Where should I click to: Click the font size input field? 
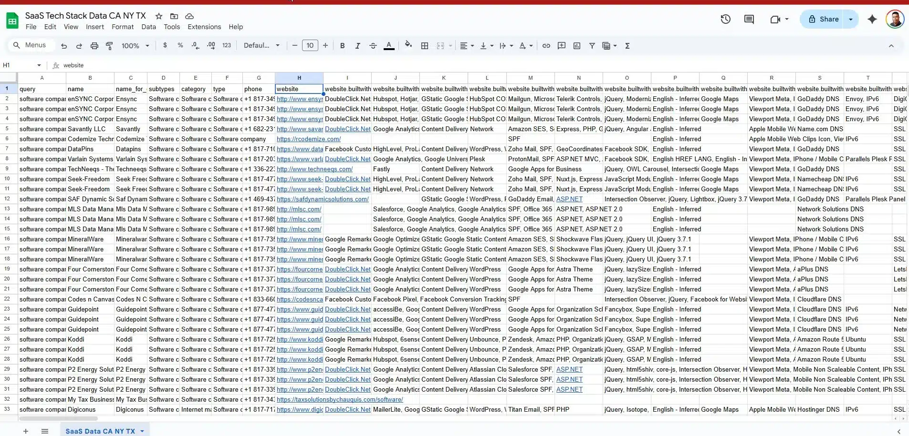tap(310, 46)
